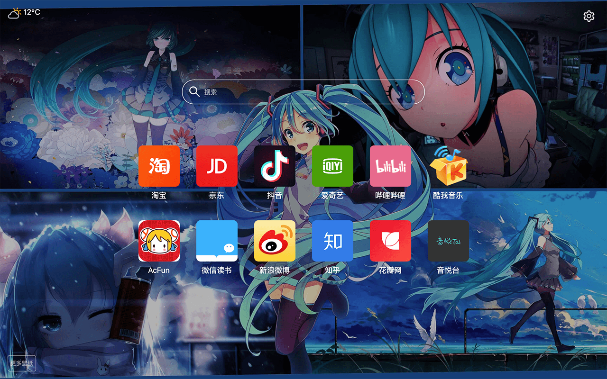Focus the 搜索 search input field
Screen dimensions: 607x379
[x=303, y=92]
